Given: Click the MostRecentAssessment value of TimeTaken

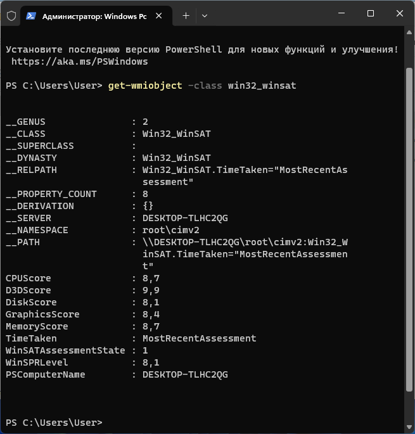Looking at the screenshot, I should 199,338.
